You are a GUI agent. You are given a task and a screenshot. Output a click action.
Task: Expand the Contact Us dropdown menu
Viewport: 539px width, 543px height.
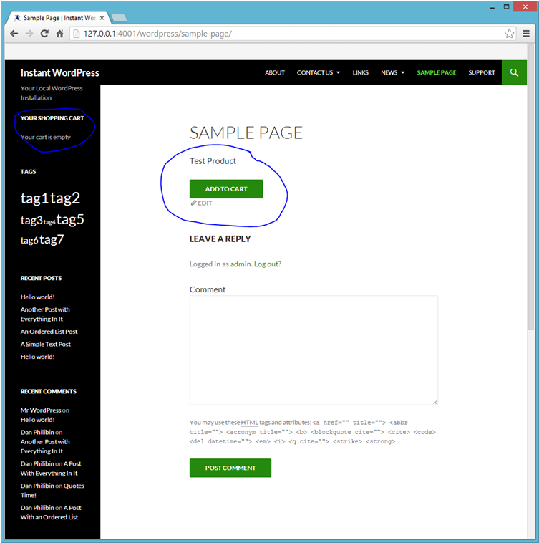click(x=319, y=72)
